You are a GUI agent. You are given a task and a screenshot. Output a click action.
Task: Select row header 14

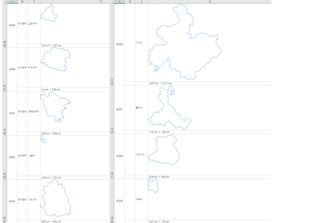tap(112, 108)
